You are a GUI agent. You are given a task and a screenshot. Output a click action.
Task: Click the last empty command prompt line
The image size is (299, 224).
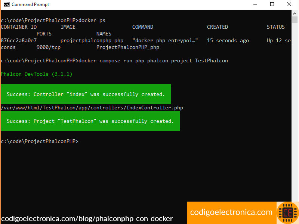(40, 141)
